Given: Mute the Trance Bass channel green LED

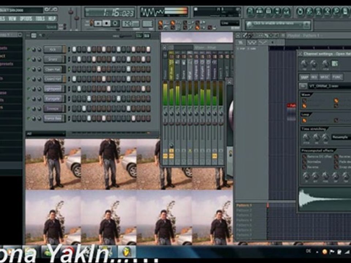Looking at the screenshot, I should (29, 118).
